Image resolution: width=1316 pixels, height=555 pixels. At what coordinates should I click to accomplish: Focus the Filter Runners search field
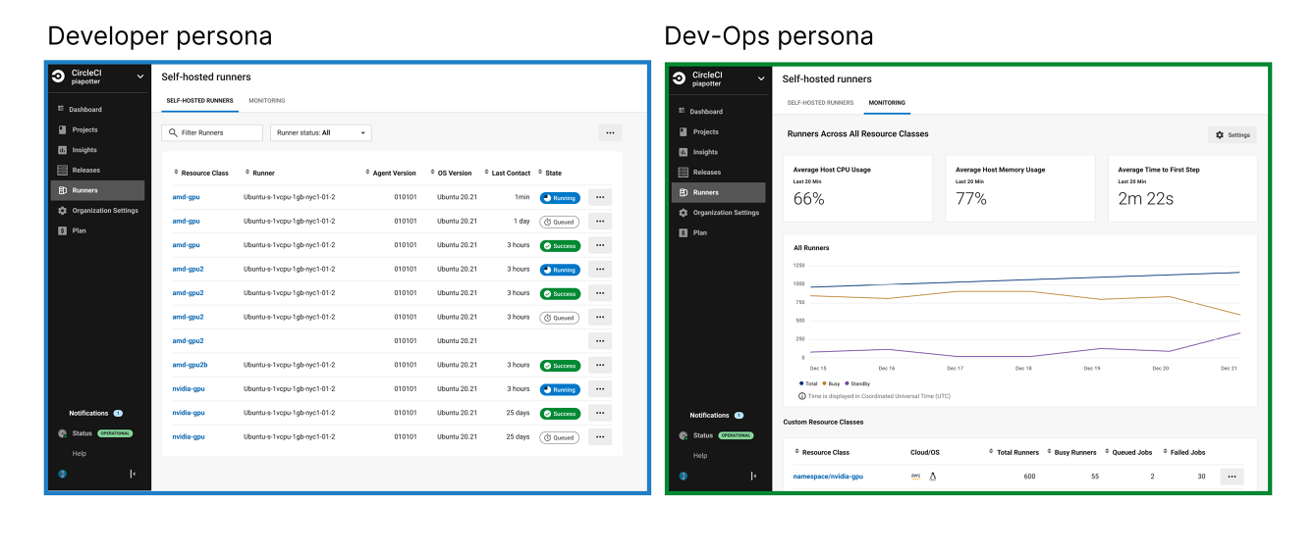(x=212, y=132)
